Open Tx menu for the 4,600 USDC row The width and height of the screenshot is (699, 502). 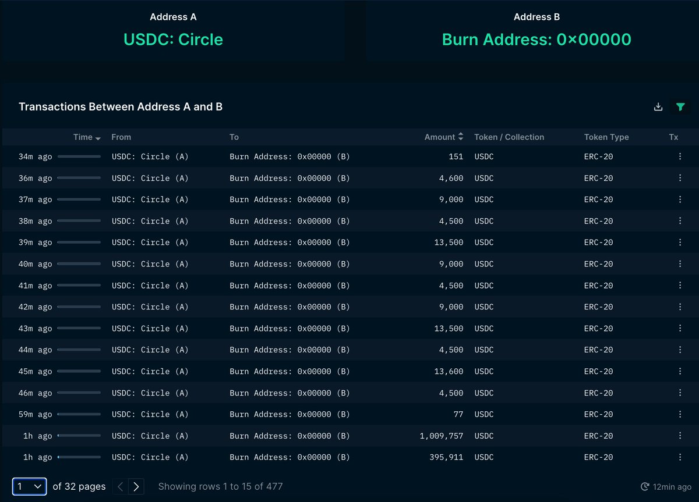tap(680, 178)
